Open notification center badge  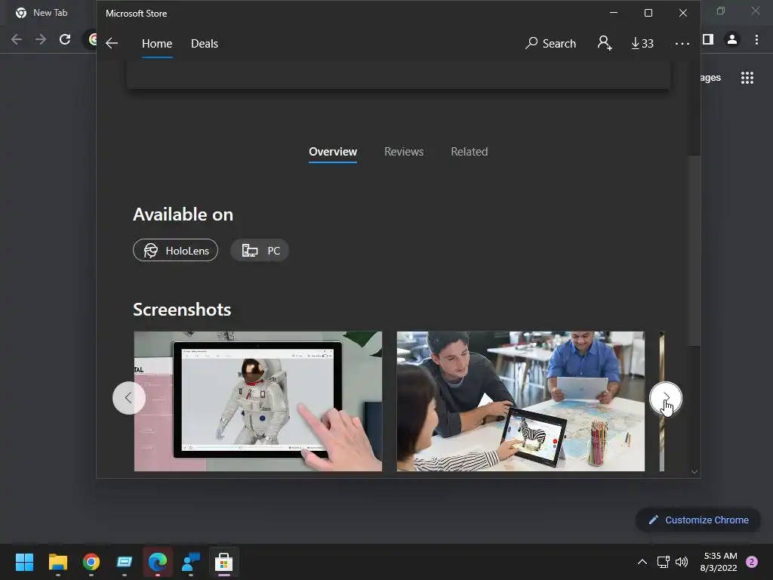pyautogui.click(x=752, y=562)
